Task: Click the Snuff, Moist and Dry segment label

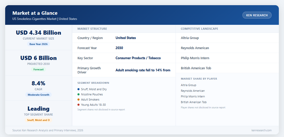Action: click(94, 89)
